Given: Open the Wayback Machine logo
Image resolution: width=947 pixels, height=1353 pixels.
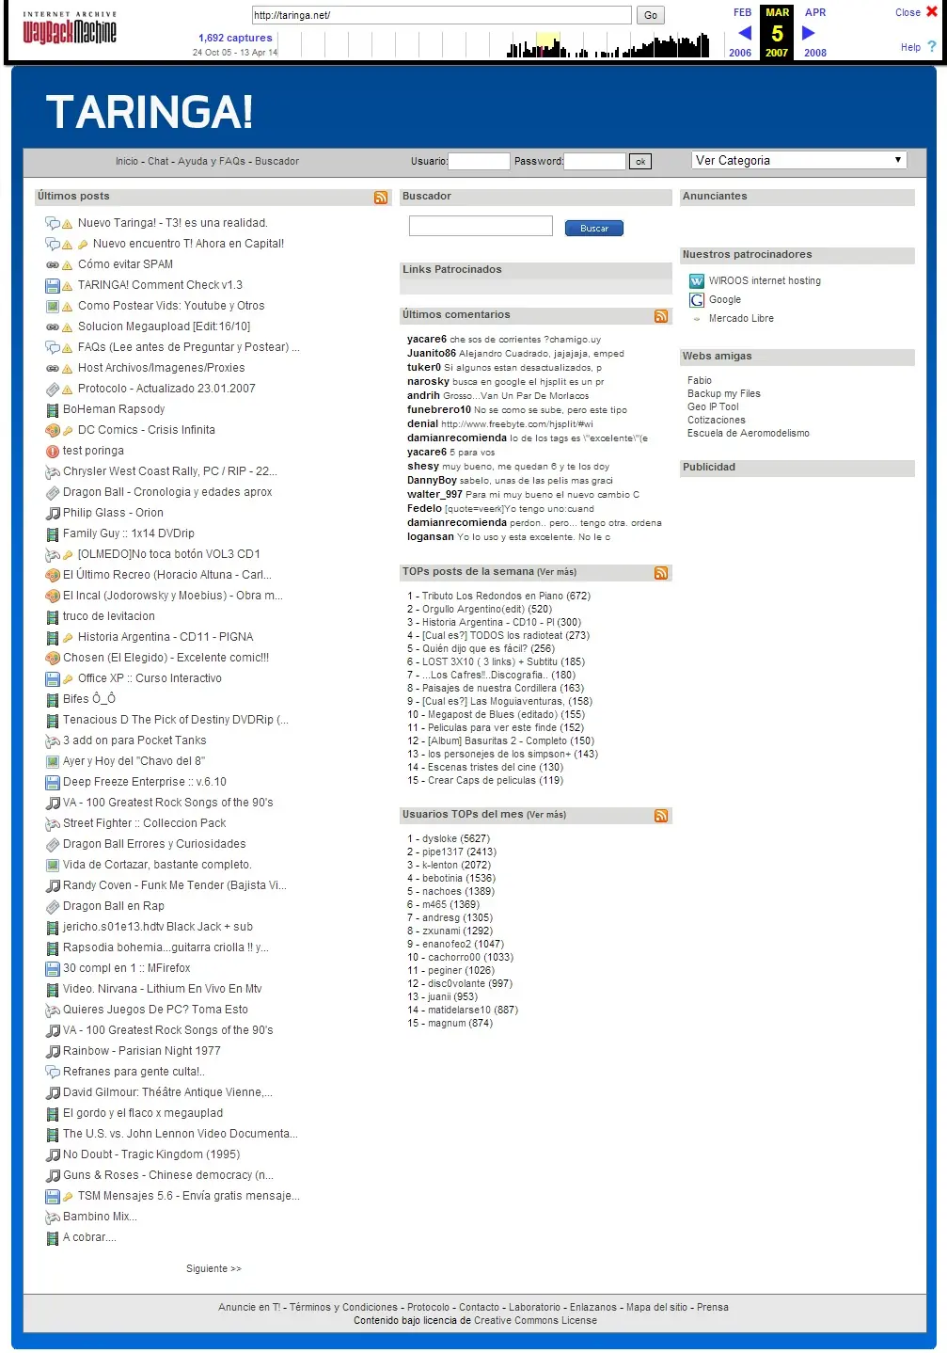Looking at the screenshot, I should point(69,29).
